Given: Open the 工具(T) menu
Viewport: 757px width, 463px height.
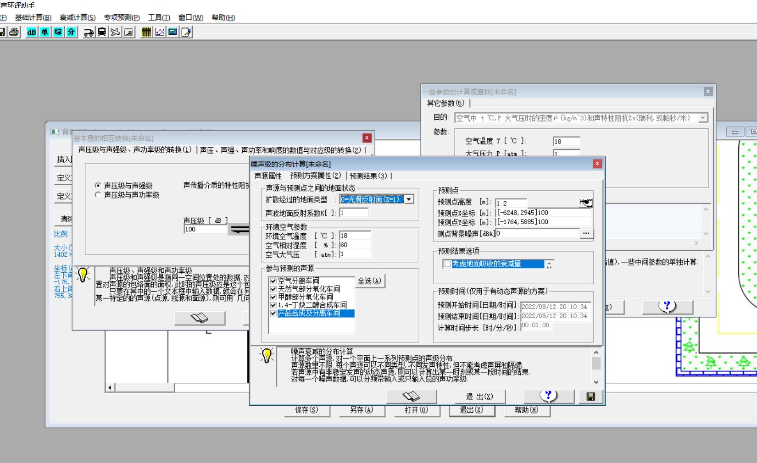Looking at the screenshot, I should click(x=159, y=17).
